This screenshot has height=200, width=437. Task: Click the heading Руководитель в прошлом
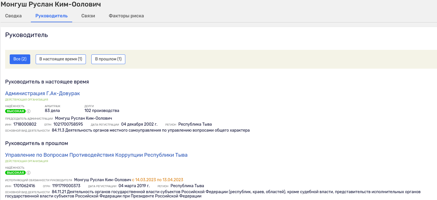click(37, 143)
